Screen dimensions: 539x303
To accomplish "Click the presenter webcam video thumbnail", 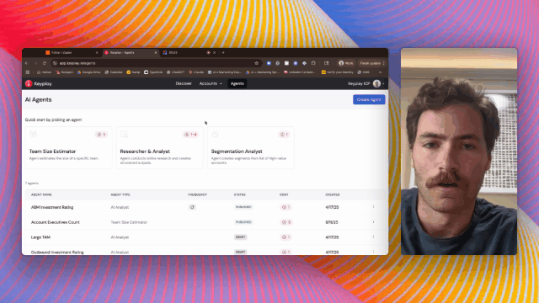I will pos(458,151).
